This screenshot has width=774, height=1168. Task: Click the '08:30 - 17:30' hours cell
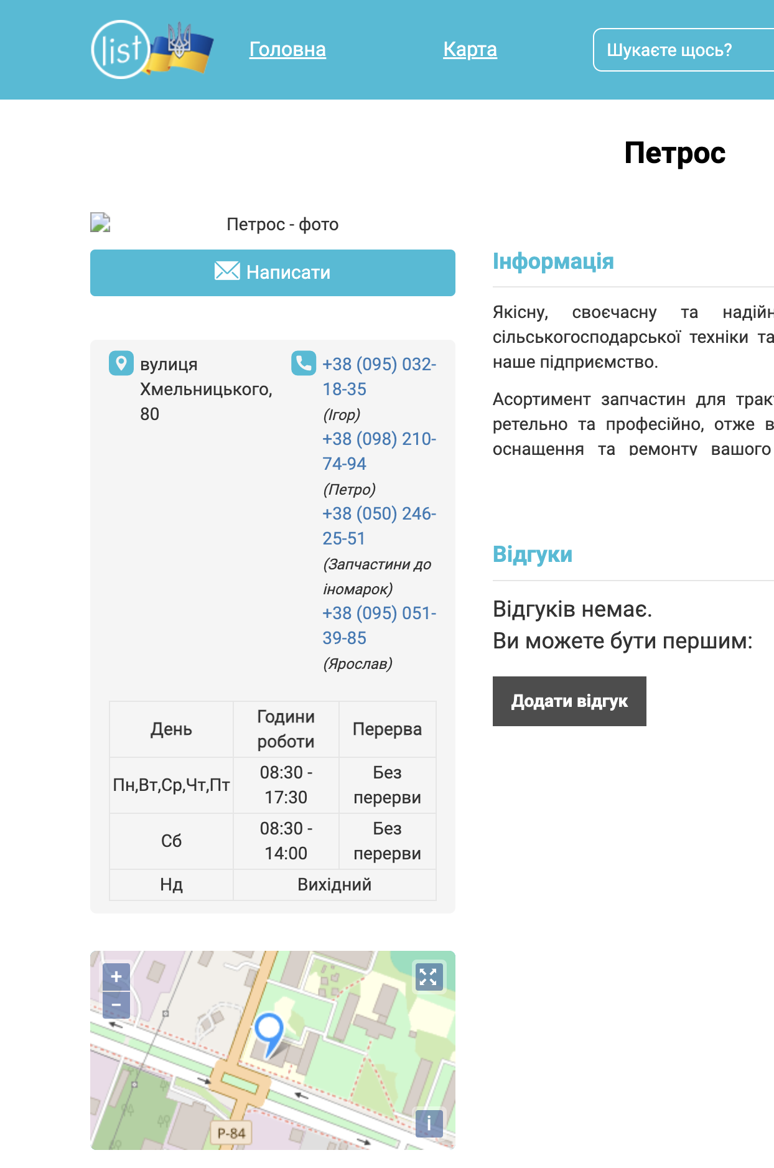286,785
